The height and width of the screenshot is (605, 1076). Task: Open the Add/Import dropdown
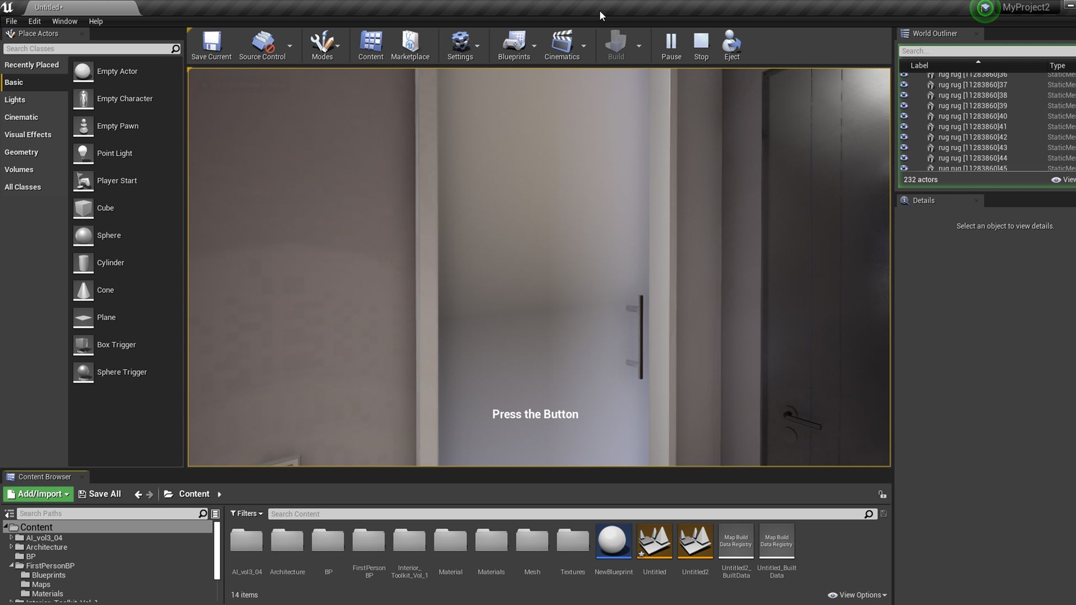tap(39, 494)
